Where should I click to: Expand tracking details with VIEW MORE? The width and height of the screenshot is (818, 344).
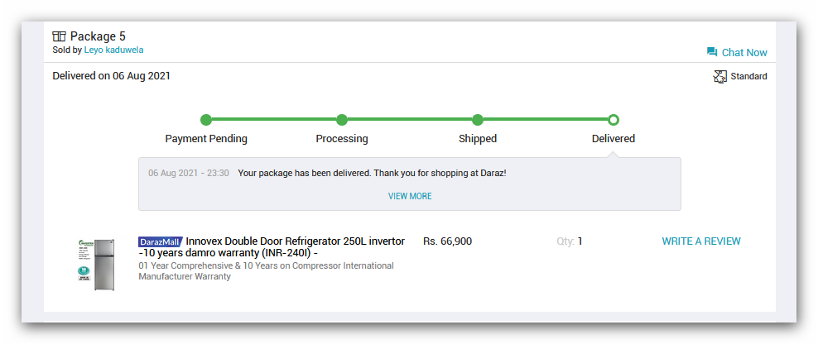pyautogui.click(x=410, y=197)
